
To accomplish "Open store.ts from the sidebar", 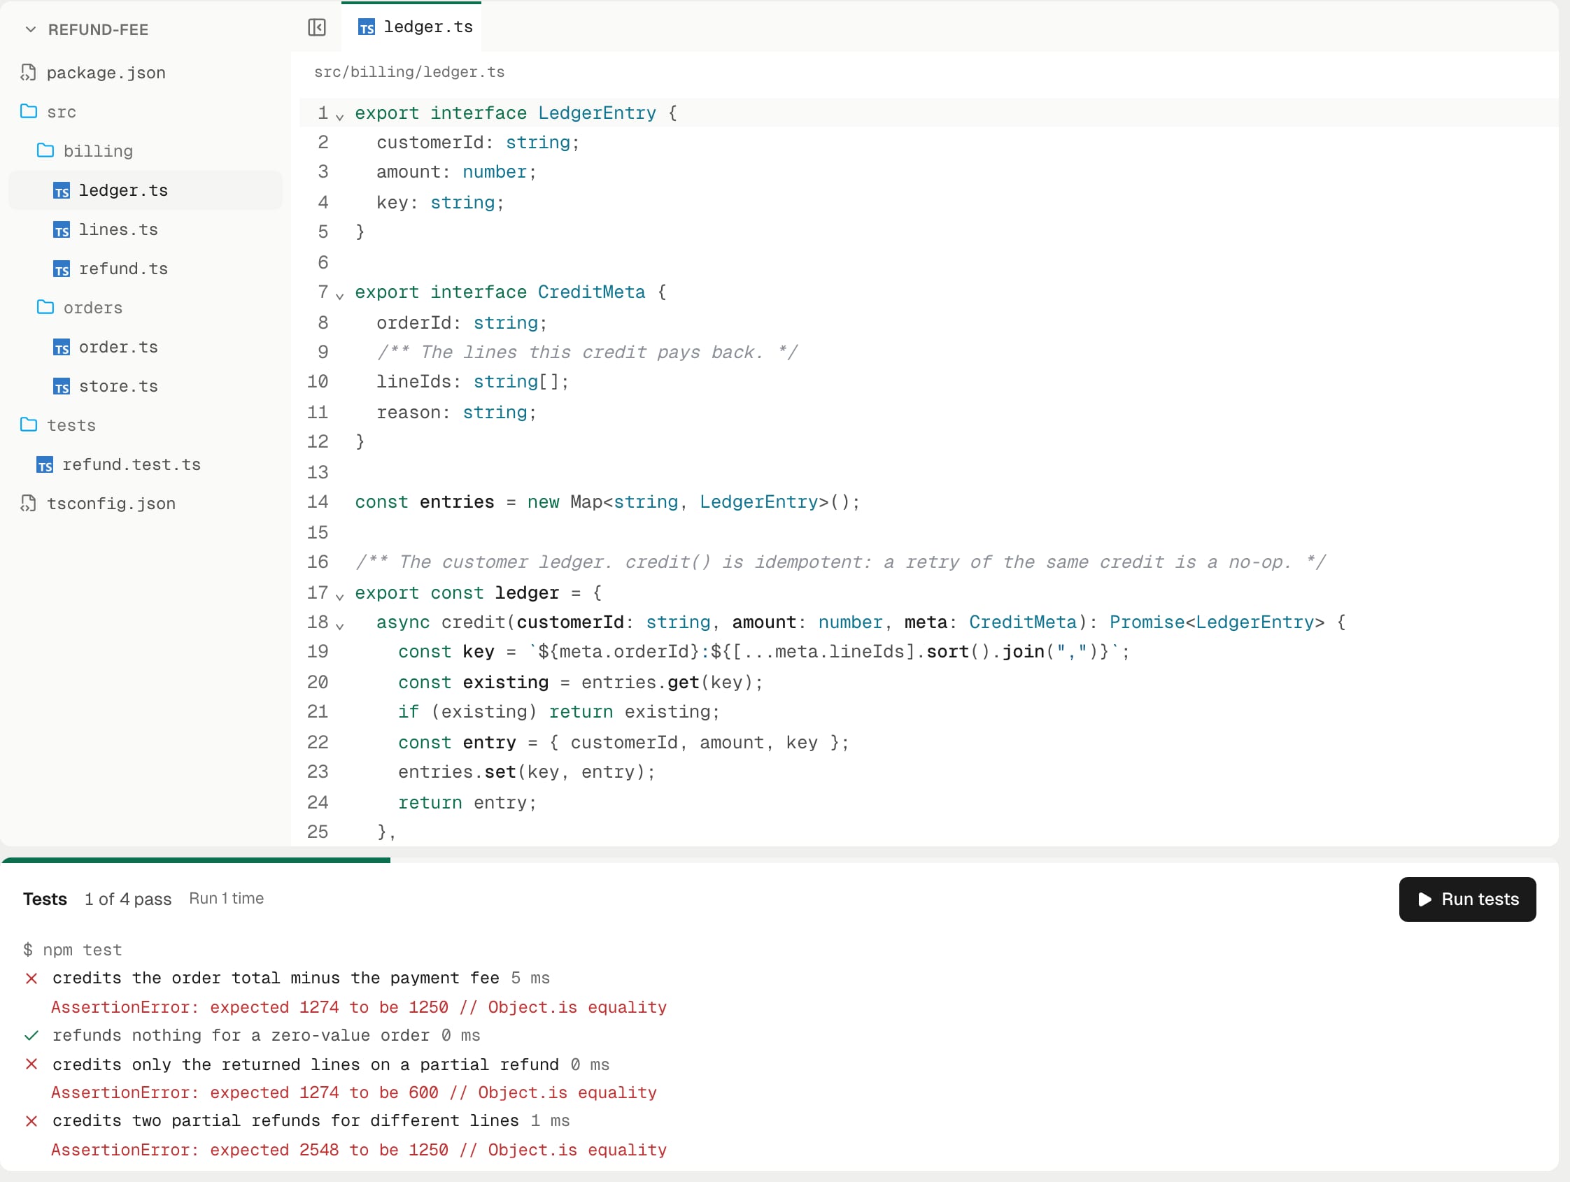I will point(146,386).
